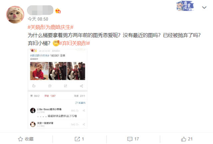Click the thinking face emoji
The image size is (213, 144).
[56, 43]
